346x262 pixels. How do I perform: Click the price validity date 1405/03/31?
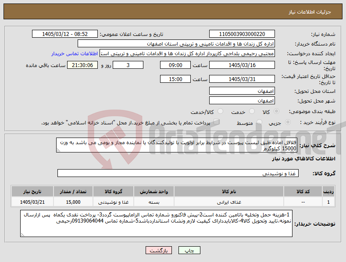(x=242, y=79)
